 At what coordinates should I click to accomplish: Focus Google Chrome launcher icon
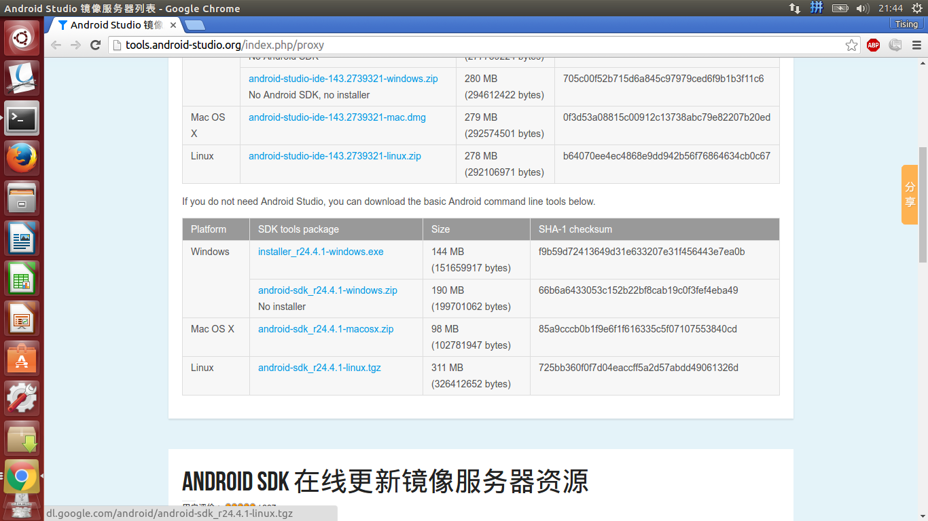click(22, 477)
